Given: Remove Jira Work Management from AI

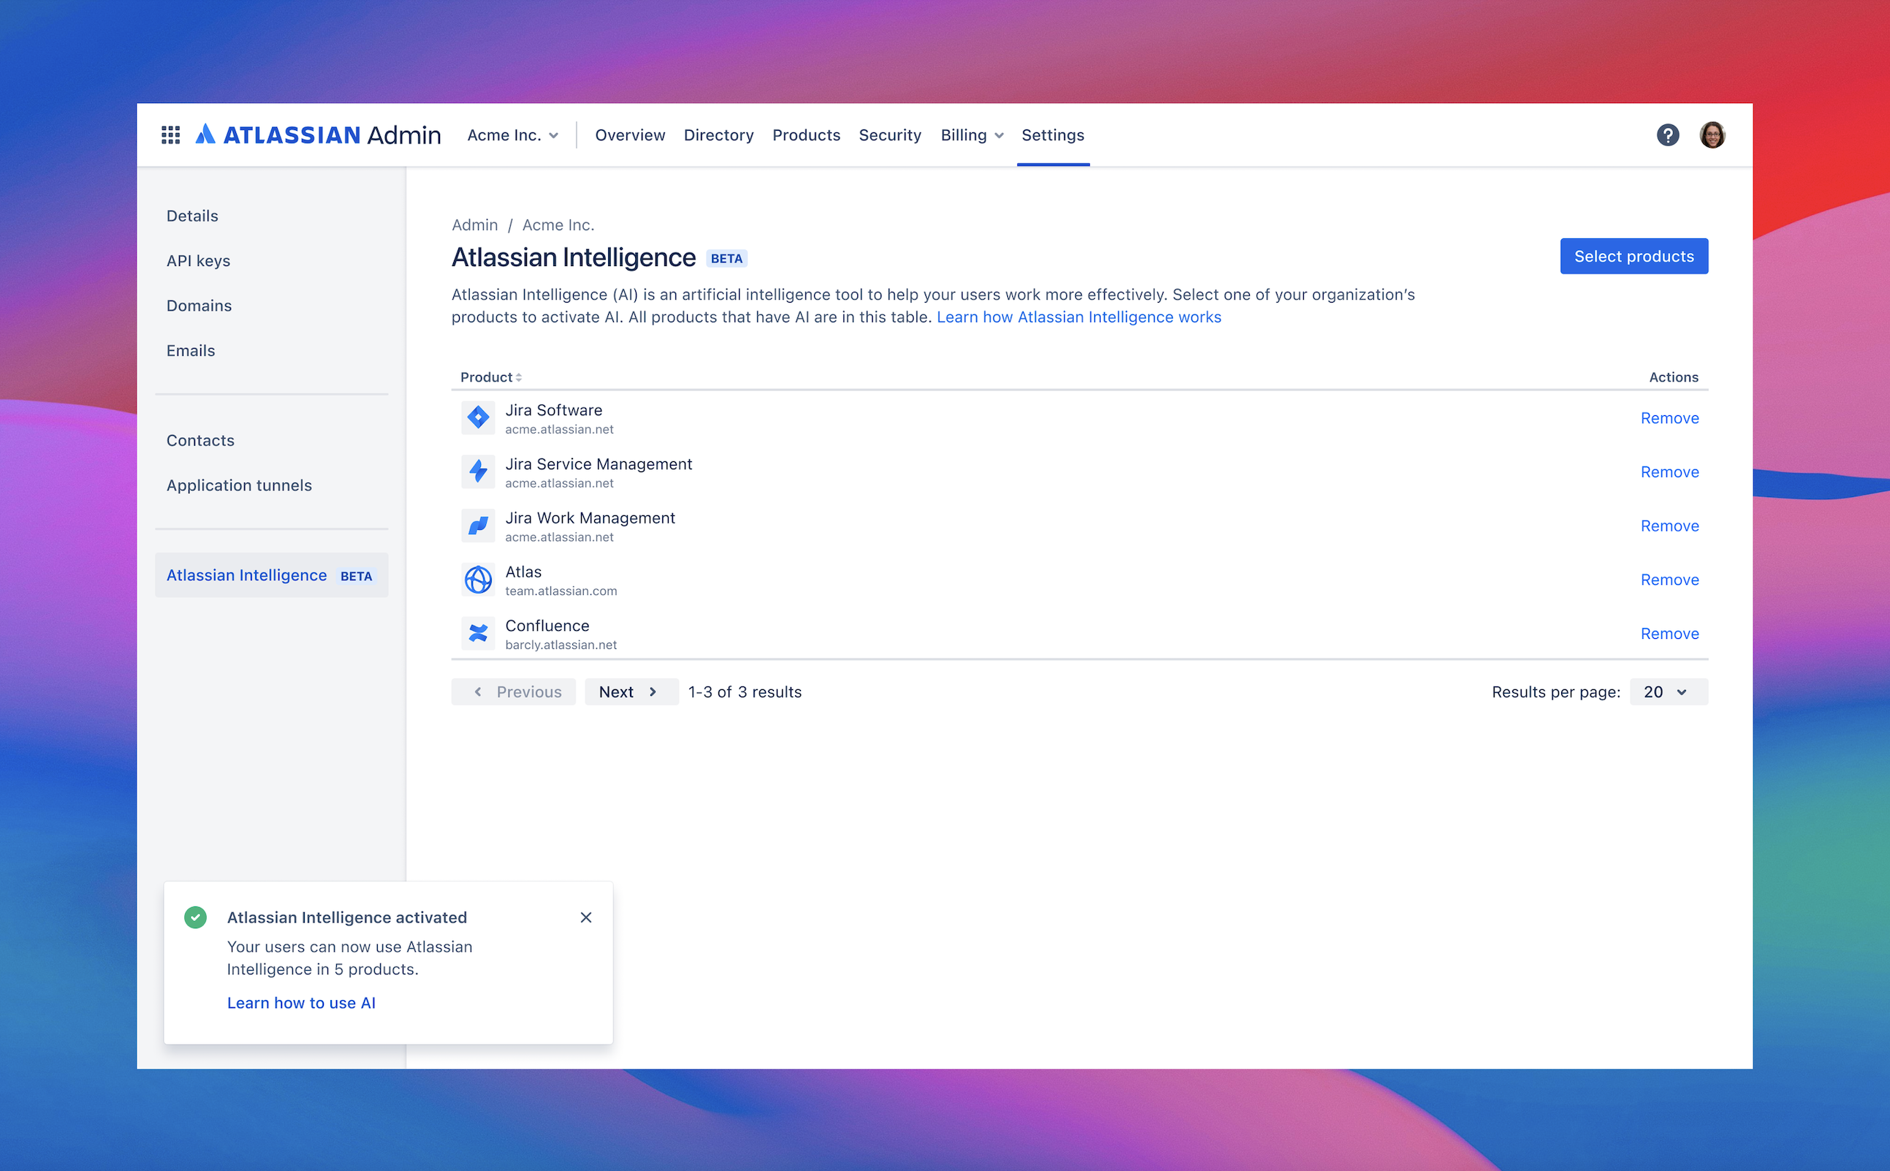Looking at the screenshot, I should [1669, 526].
